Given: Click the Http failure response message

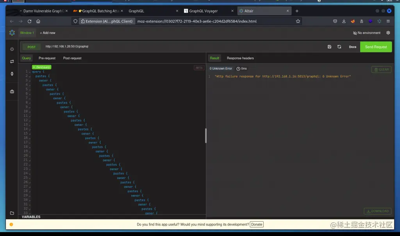Looking at the screenshot, I should coord(283,77).
